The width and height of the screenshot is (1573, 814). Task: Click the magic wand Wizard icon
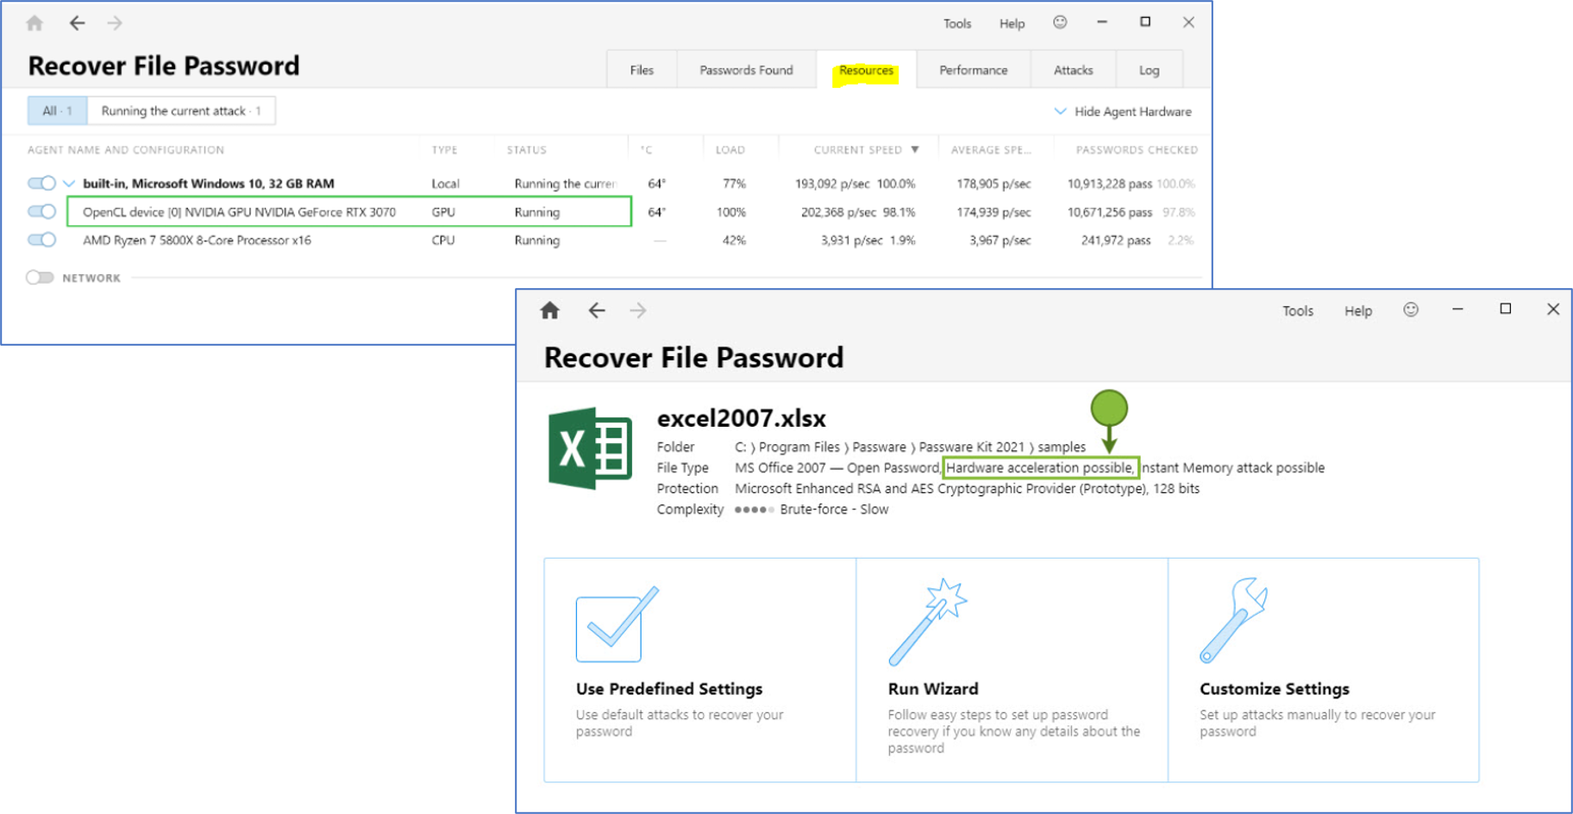[927, 621]
